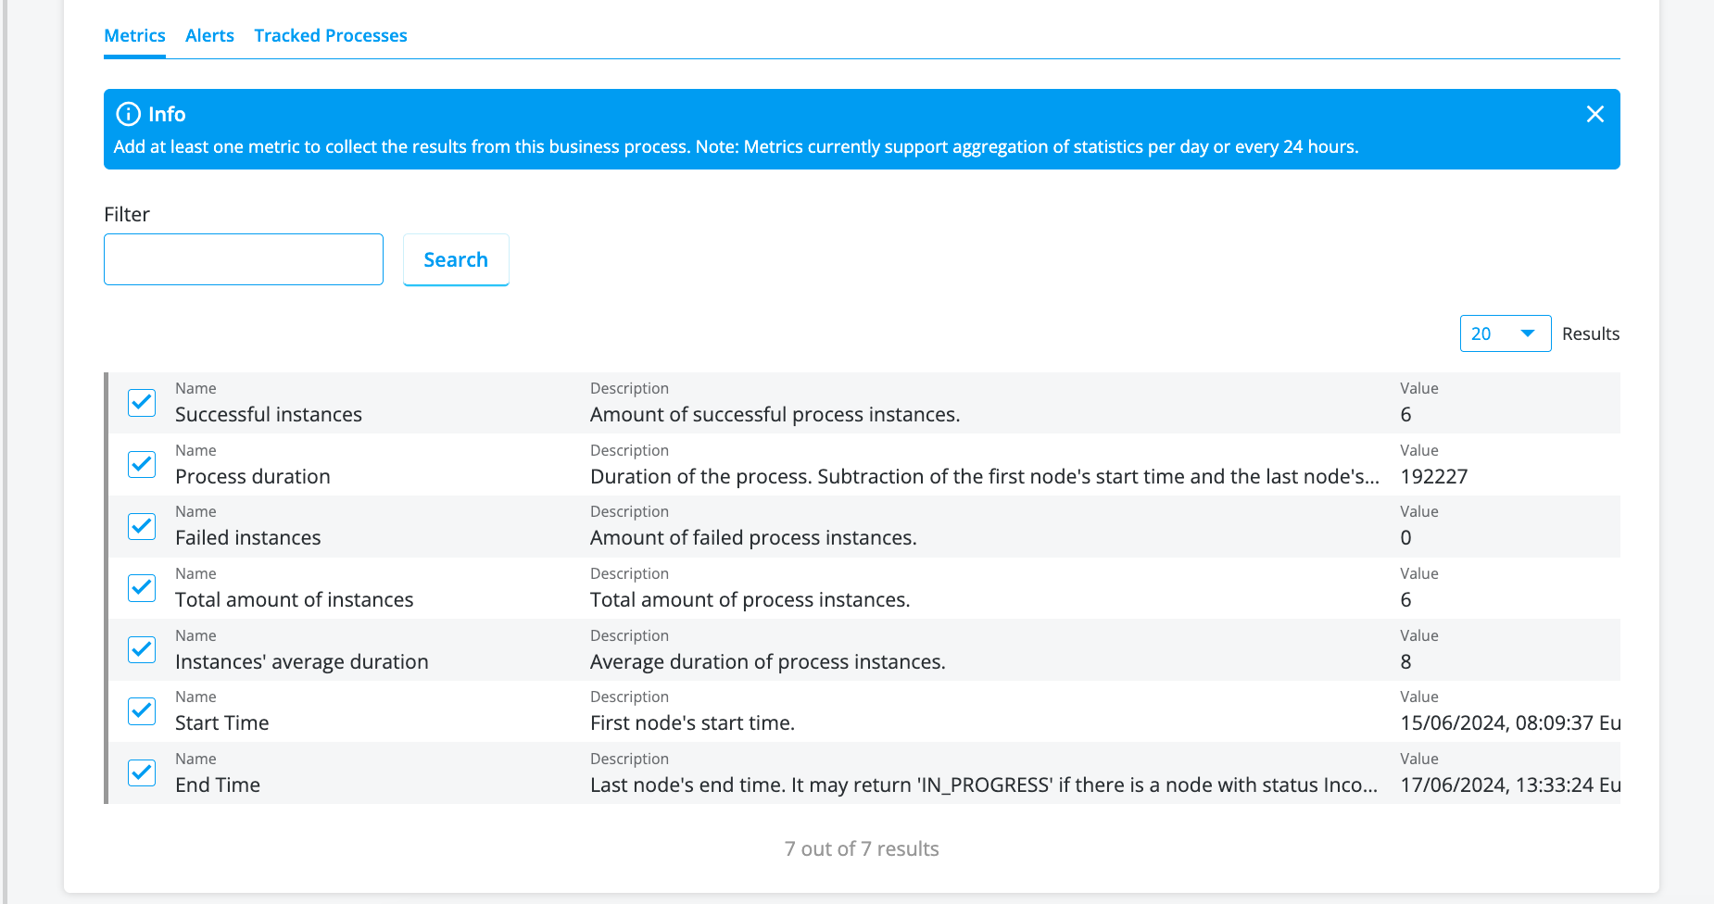Close the Info banner with the X
Image resolution: width=1714 pixels, height=904 pixels.
click(x=1594, y=114)
